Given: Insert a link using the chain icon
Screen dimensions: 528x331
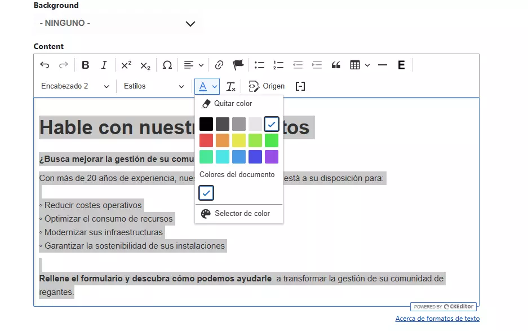Looking at the screenshot, I should (x=219, y=64).
